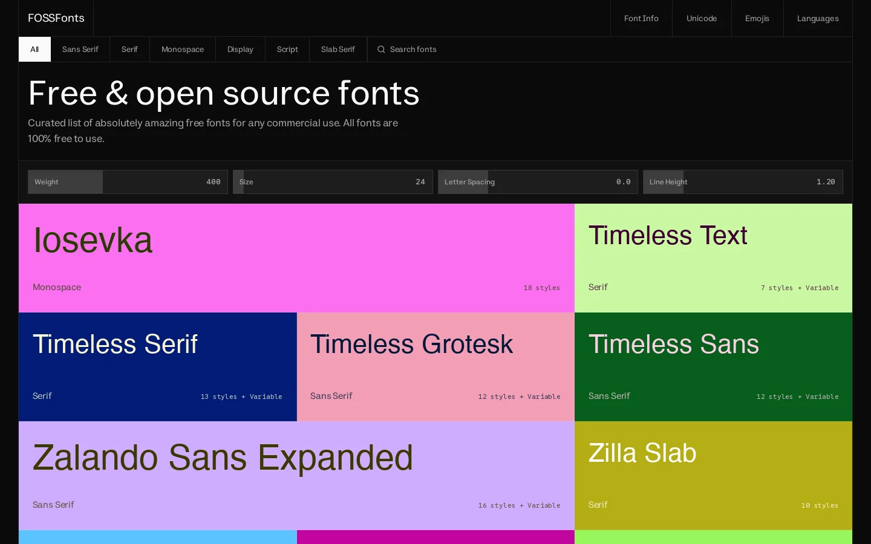The image size is (871, 544).
Task: Filter by Script fonts tab
Action: click(x=287, y=50)
